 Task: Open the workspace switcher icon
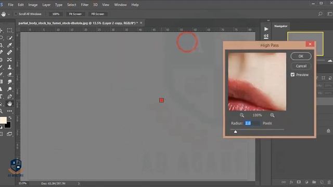pyautogui.click(x=330, y=14)
